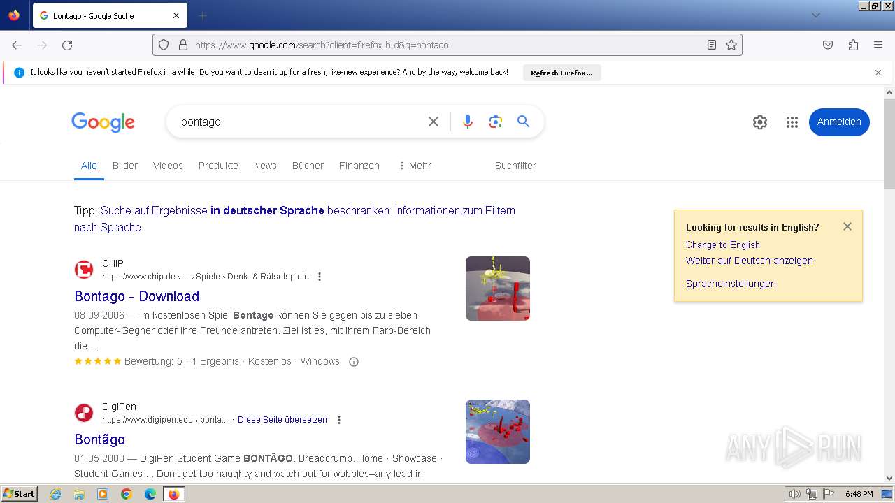Go back with the browser back arrow
The image size is (895, 503).
[17, 45]
